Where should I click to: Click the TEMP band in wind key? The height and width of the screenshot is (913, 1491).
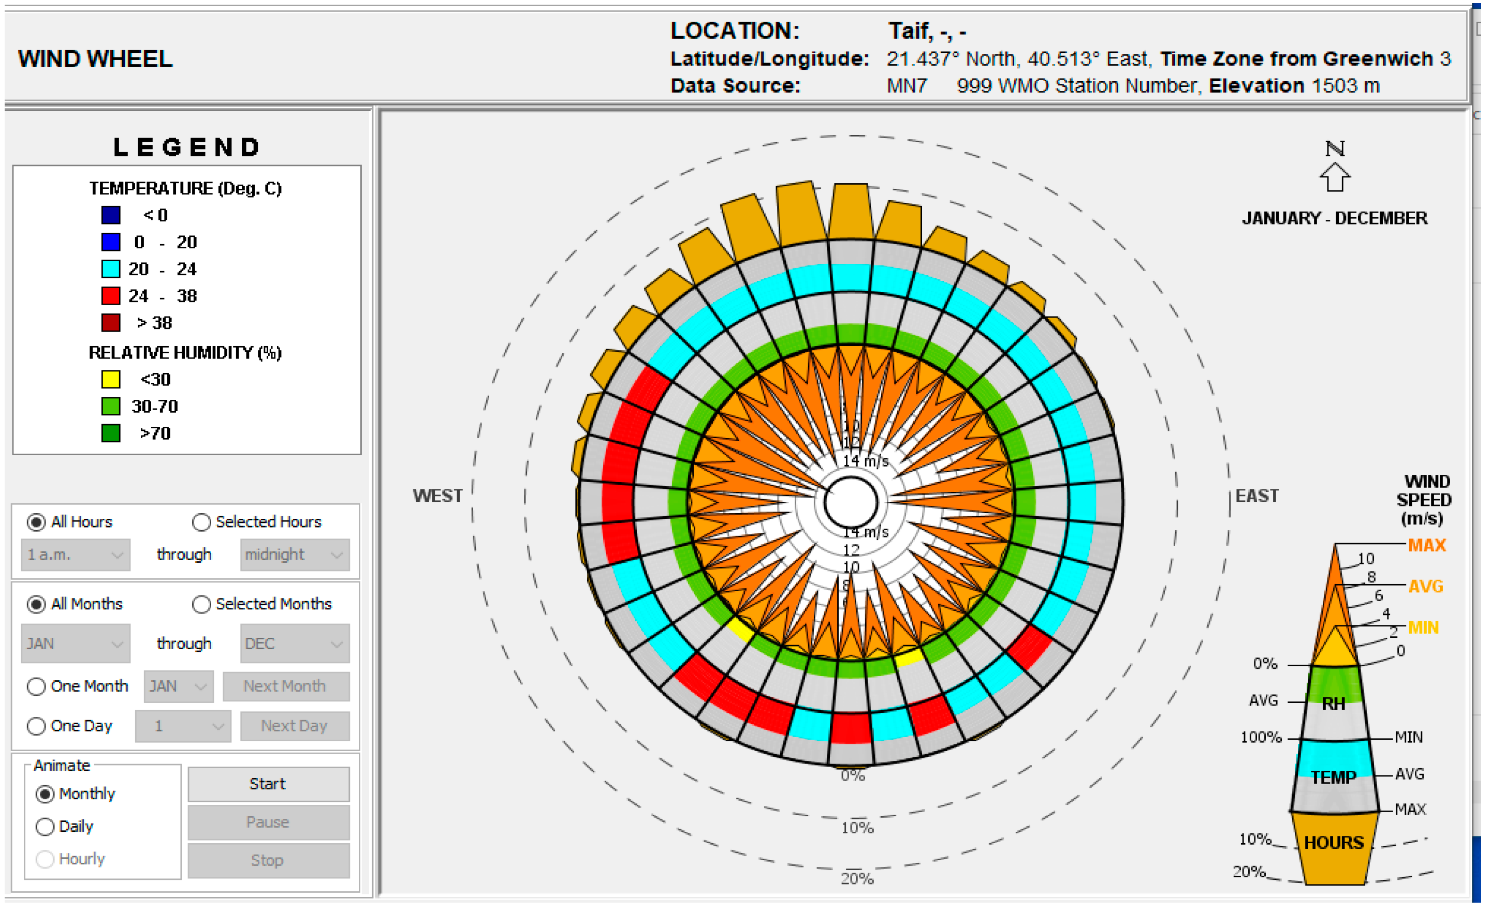pyautogui.click(x=1334, y=776)
